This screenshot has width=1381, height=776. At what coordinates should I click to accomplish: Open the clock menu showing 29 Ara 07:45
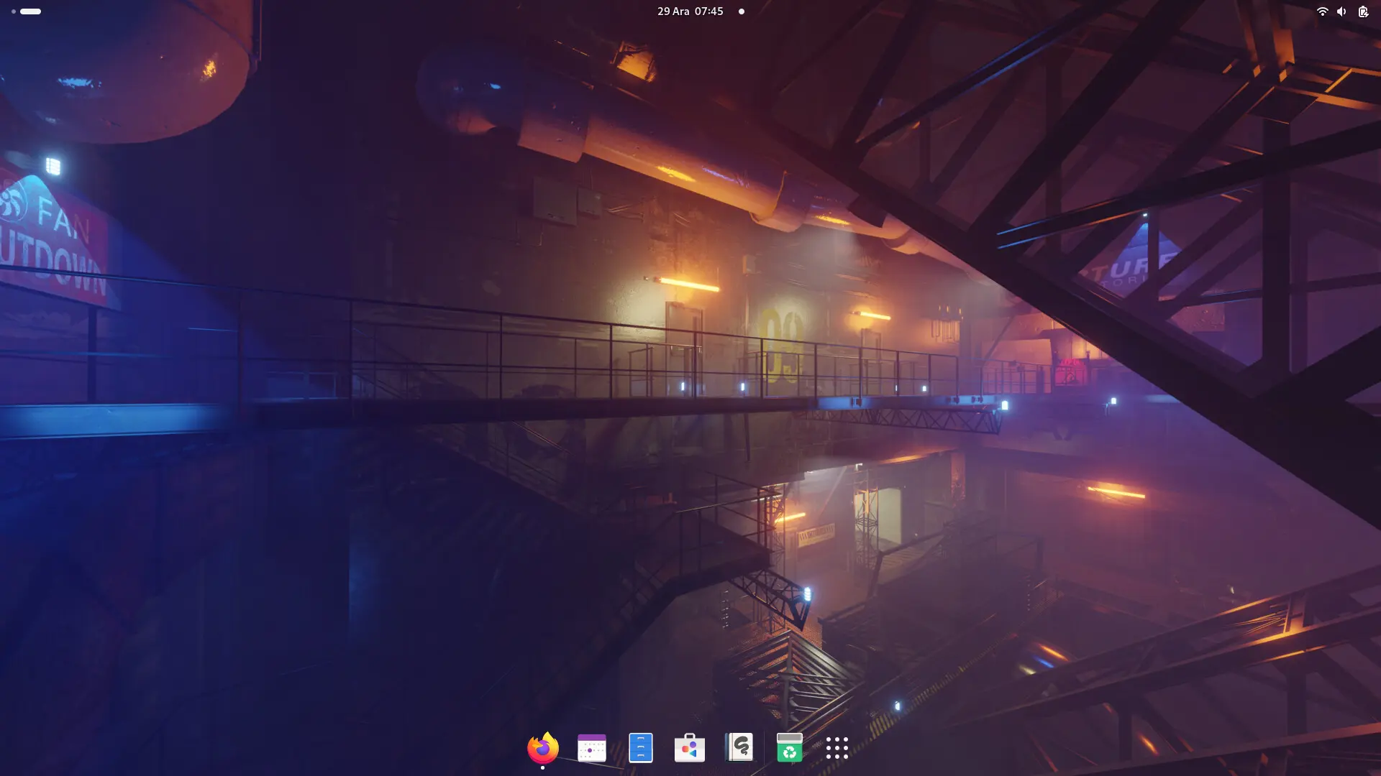pyautogui.click(x=690, y=11)
